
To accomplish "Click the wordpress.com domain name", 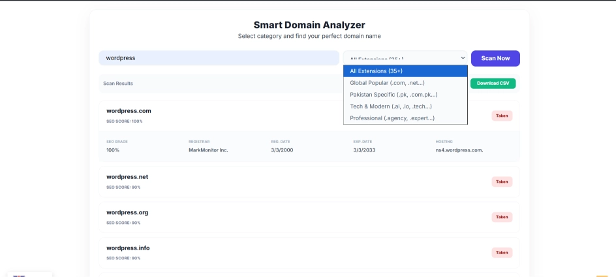I will coord(129,111).
